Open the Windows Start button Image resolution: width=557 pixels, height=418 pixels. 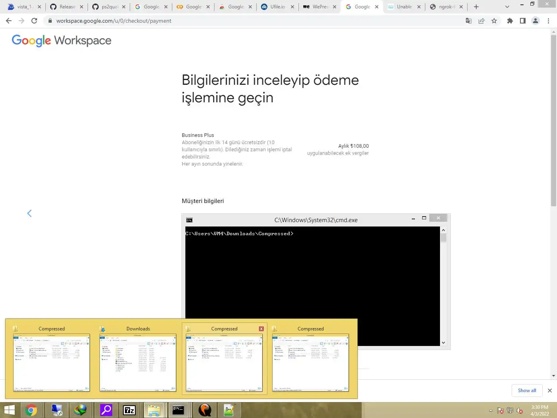[9, 410]
